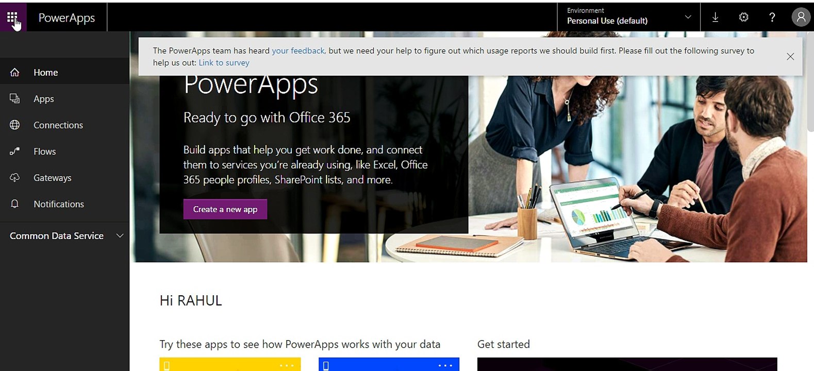Navigate to Flows in the sidebar
814x371 pixels.
pyautogui.click(x=64, y=151)
